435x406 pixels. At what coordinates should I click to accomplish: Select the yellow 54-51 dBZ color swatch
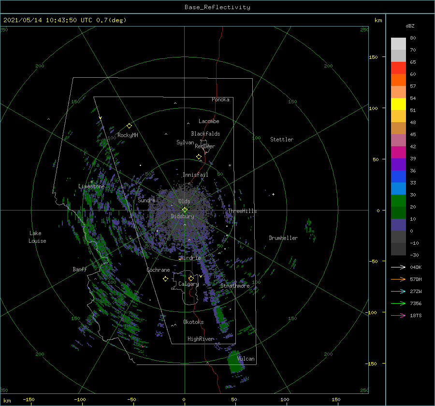(398, 104)
